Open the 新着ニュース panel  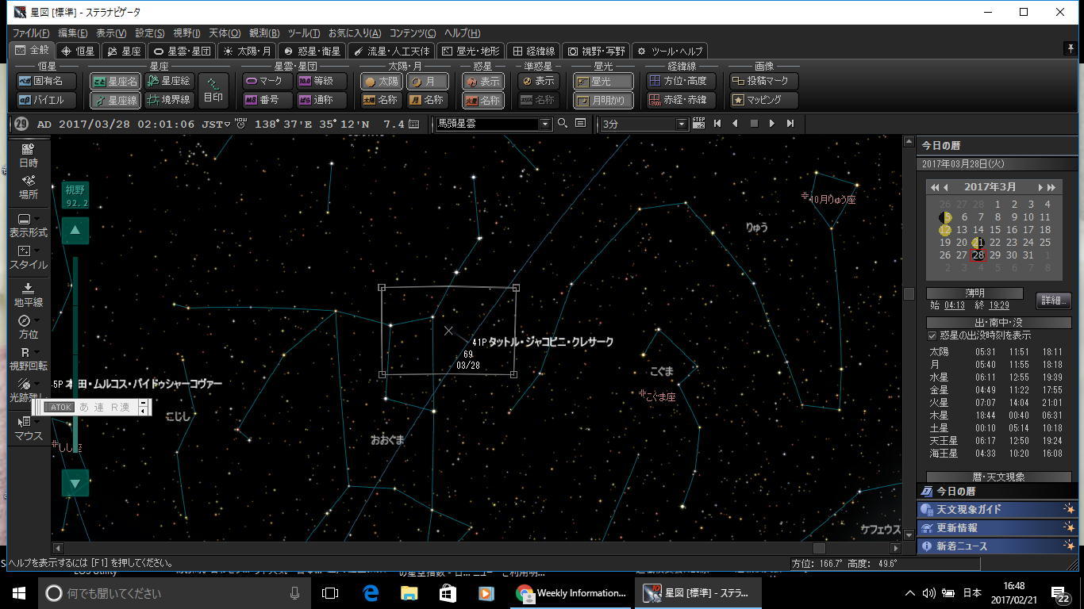[998, 546]
